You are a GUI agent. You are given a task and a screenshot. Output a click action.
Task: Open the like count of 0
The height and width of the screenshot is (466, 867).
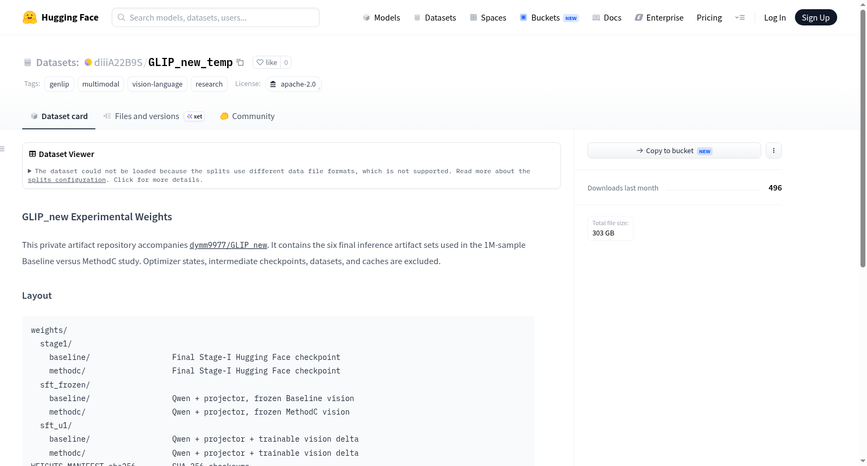click(x=286, y=62)
